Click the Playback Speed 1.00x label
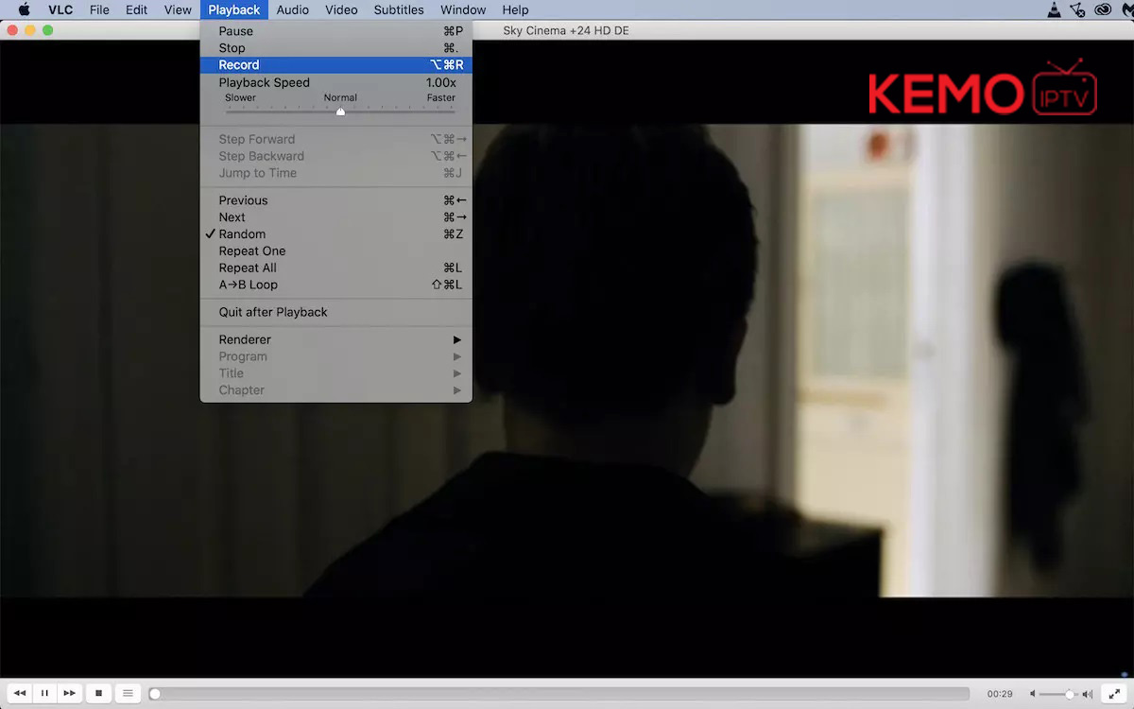1134x709 pixels. click(x=440, y=83)
